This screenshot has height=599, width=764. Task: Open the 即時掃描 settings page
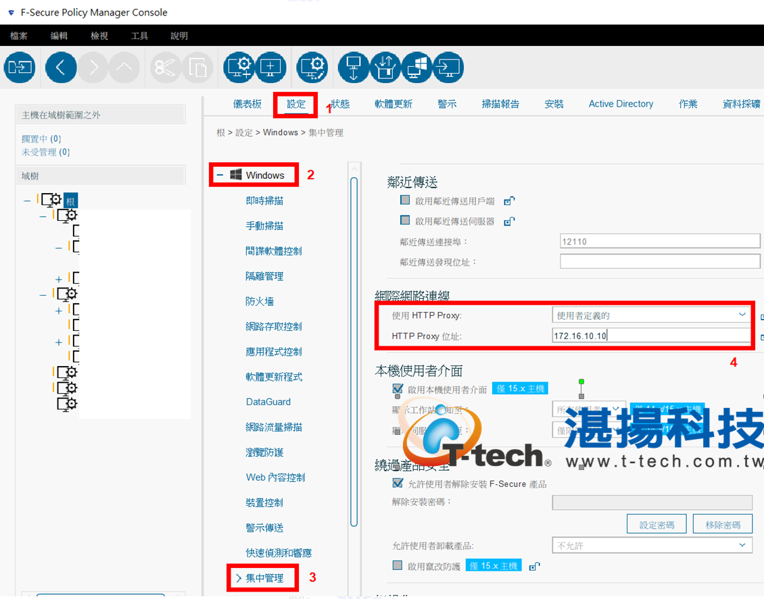(264, 201)
